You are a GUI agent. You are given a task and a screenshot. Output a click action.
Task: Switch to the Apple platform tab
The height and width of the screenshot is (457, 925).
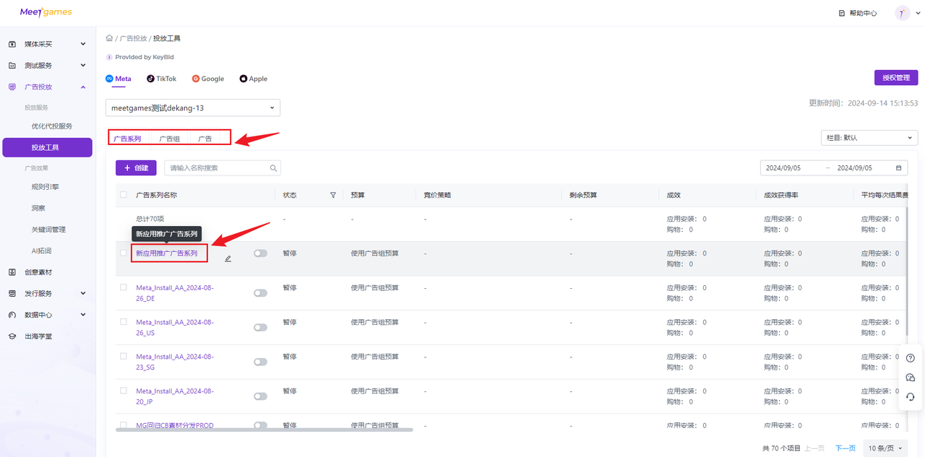[254, 79]
